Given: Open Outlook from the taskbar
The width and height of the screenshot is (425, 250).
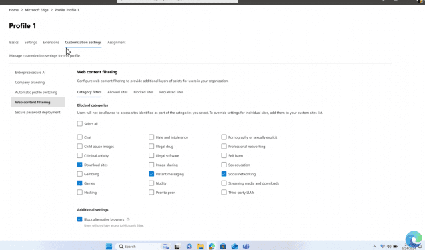Looking at the screenshot, I should 234,246.
